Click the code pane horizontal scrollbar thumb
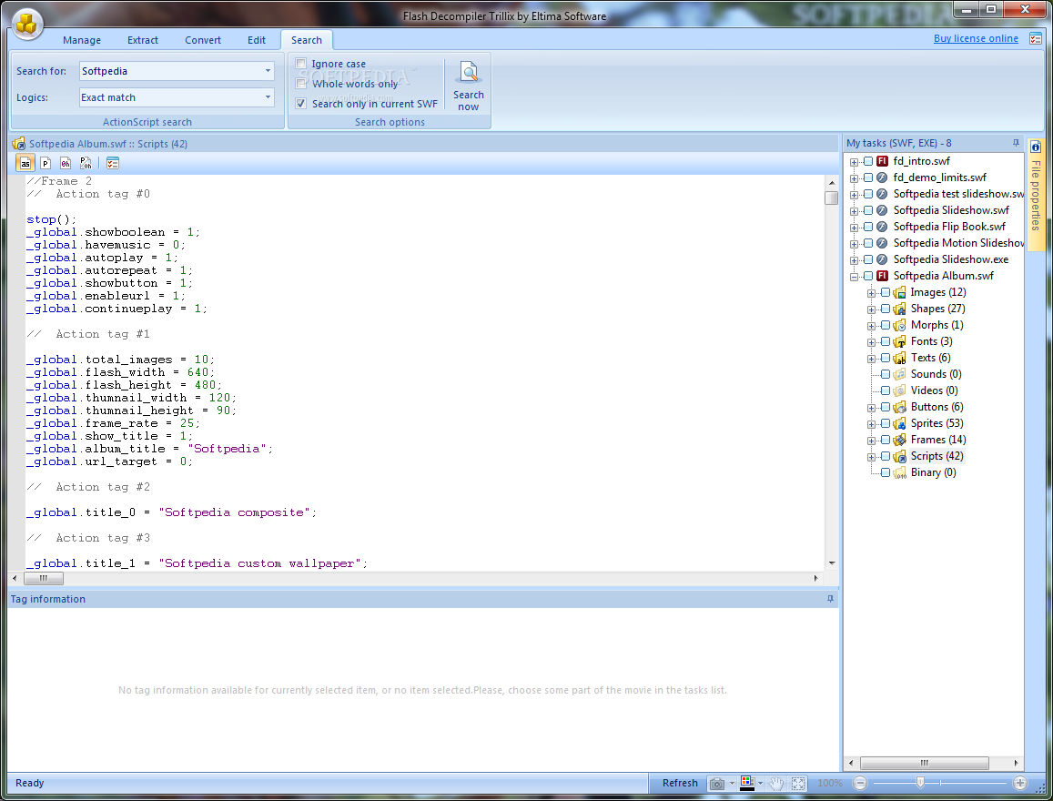This screenshot has width=1053, height=801. tap(44, 578)
